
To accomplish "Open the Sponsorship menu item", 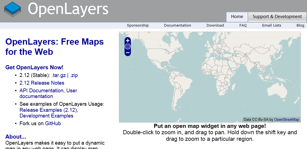I will click(x=138, y=25).
